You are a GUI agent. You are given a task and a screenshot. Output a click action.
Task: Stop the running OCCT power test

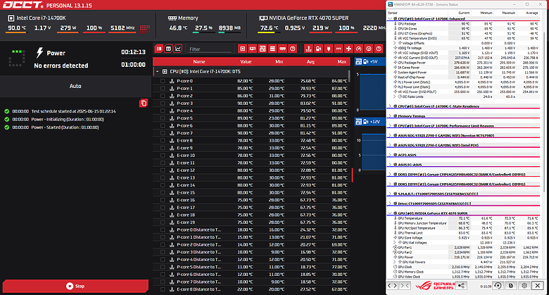click(75, 286)
